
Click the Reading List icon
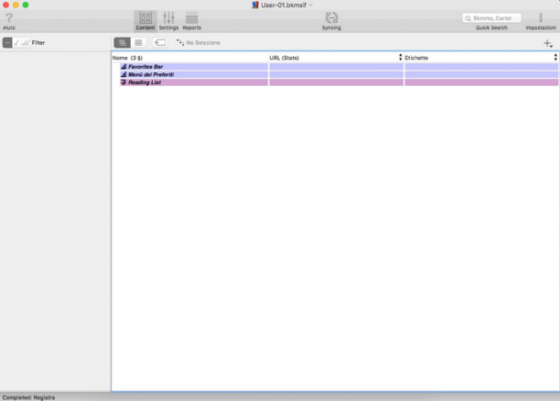coord(124,82)
